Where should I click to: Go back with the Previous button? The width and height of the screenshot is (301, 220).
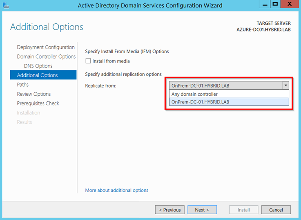point(170,210)
